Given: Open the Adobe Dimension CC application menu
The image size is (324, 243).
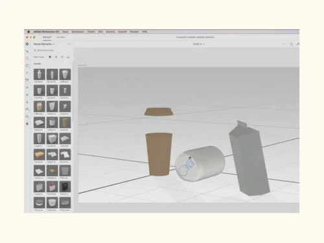Looking at the screenshot, I should pos(46,32).
